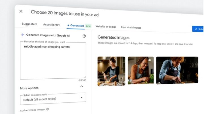Switch to the Asset library tab
Viewport: 204px width, 114px height.
click(x=52, y=25)
